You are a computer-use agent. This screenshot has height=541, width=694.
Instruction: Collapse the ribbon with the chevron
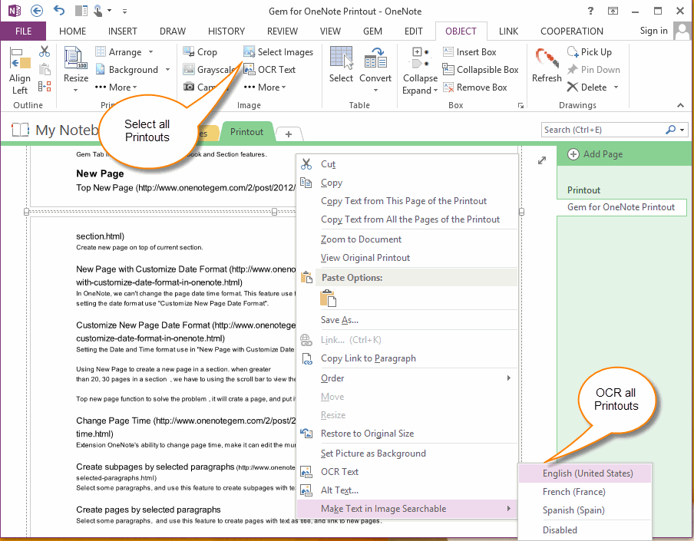pos(680,105)
